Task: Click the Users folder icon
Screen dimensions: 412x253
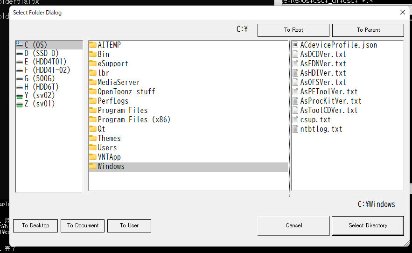Action: (93, 148)
